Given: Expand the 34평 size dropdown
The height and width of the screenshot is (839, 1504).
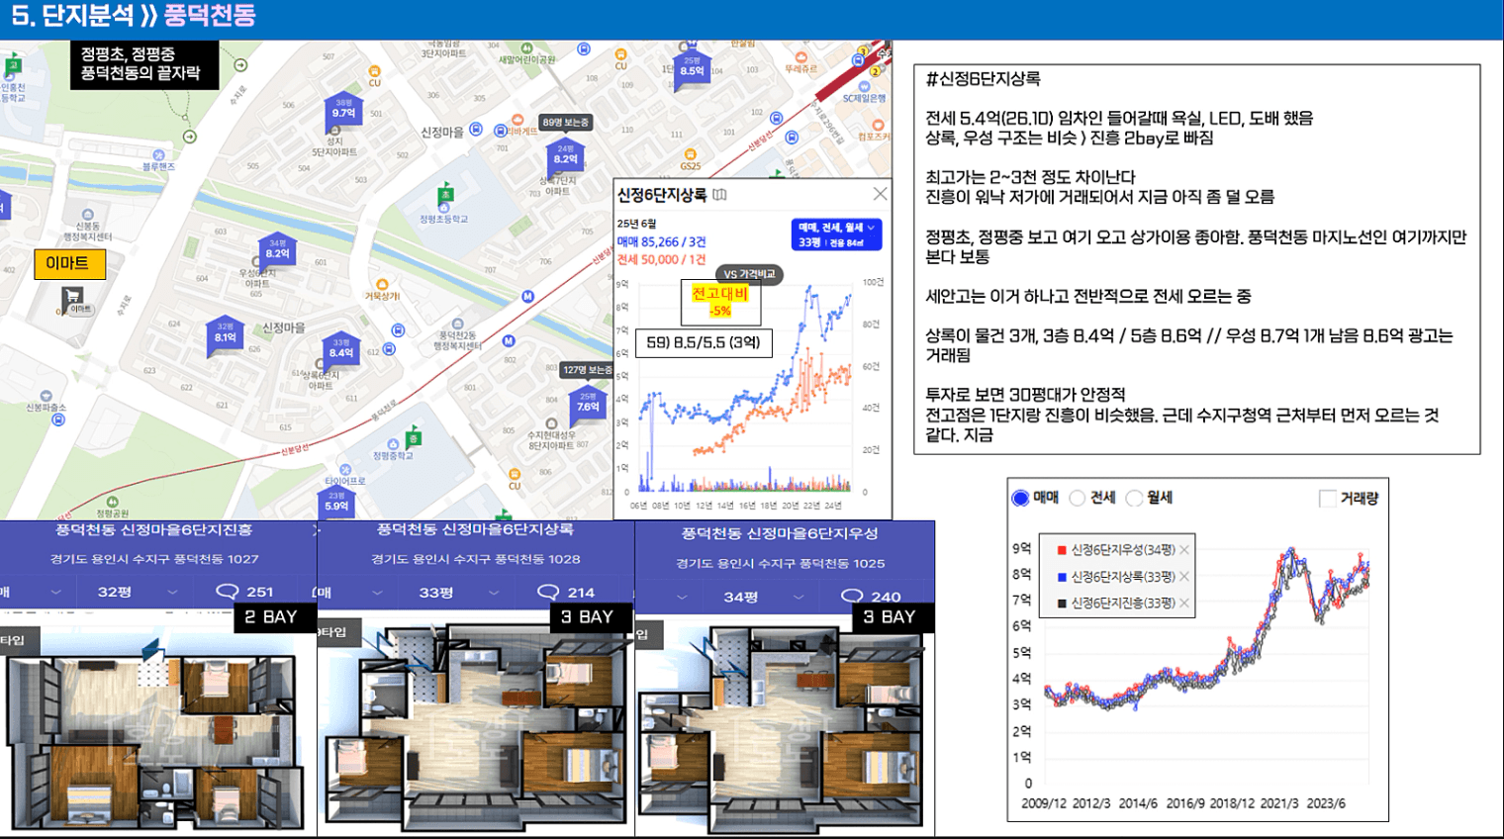Looking at the screenshot, I should [798, 597].
